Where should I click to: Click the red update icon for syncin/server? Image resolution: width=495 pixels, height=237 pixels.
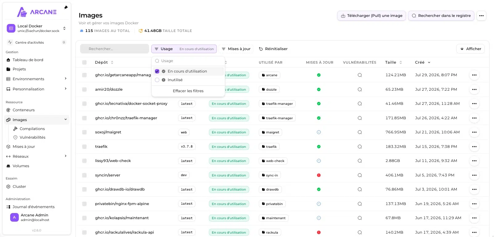tap(319, 175)
